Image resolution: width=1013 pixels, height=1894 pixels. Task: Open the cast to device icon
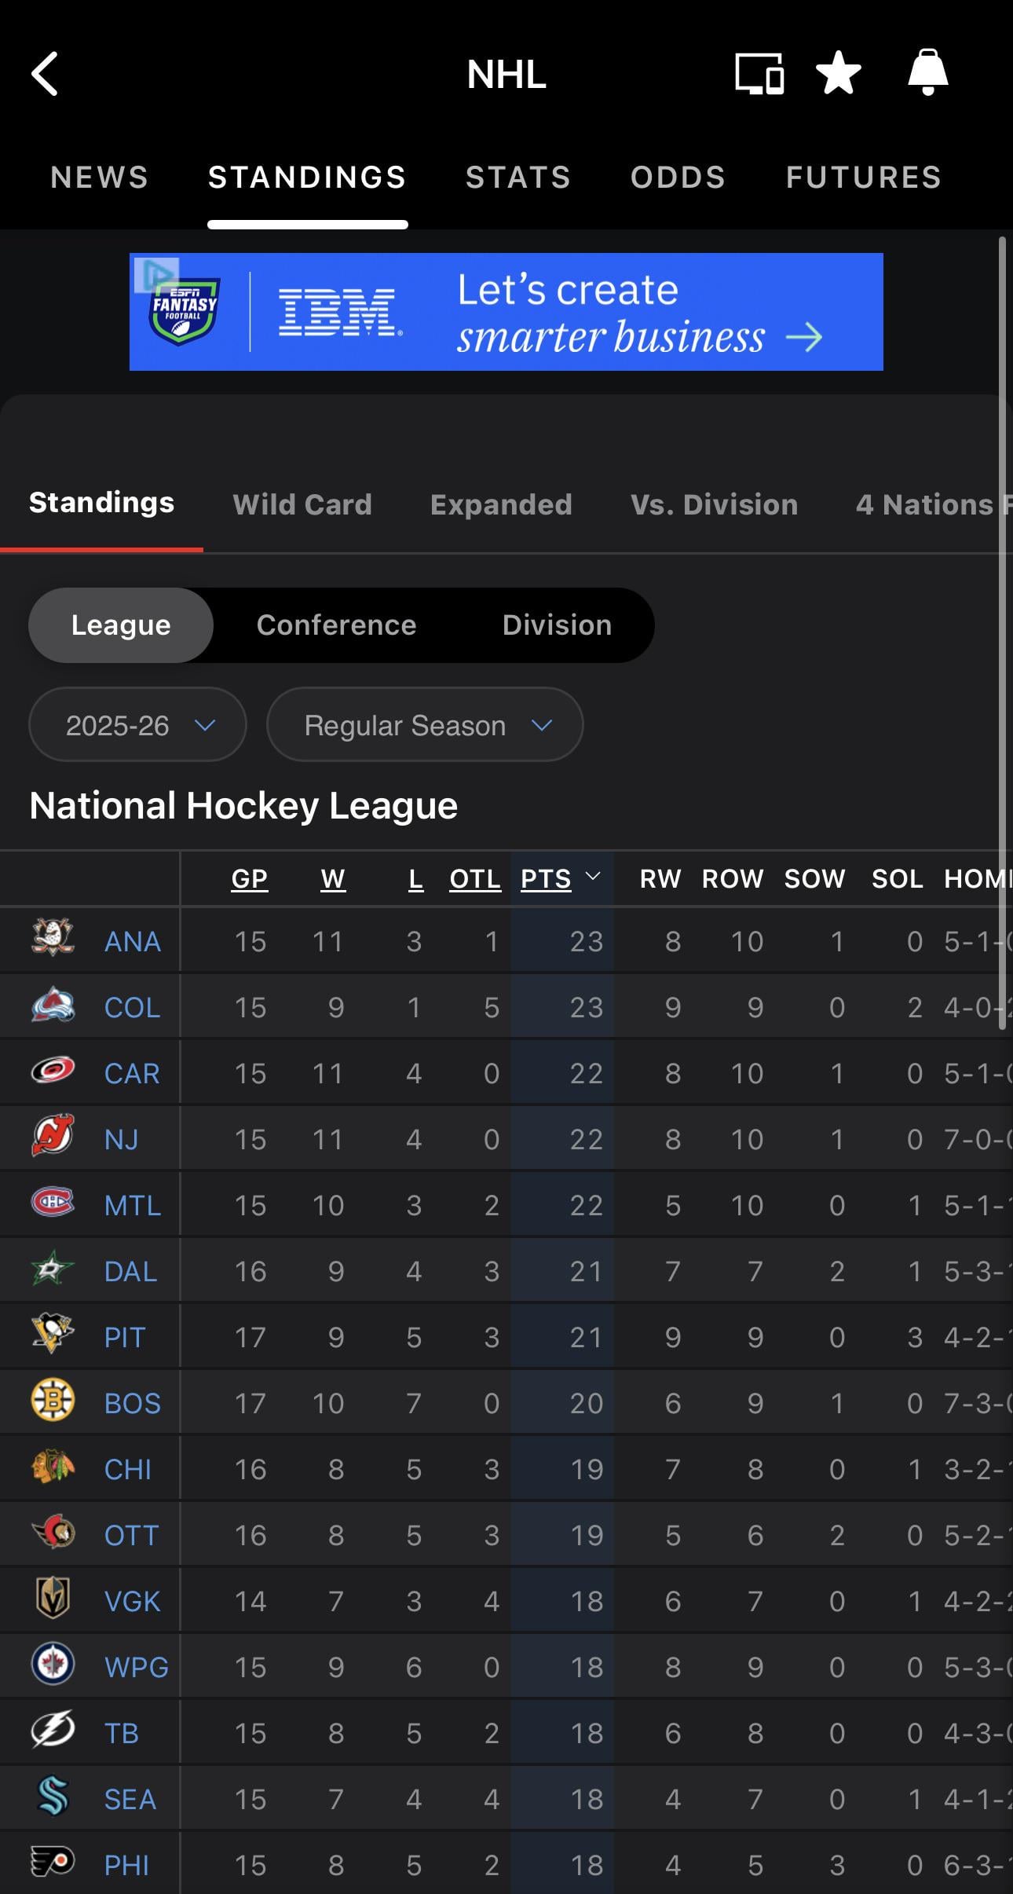click(x=759, y=75)
